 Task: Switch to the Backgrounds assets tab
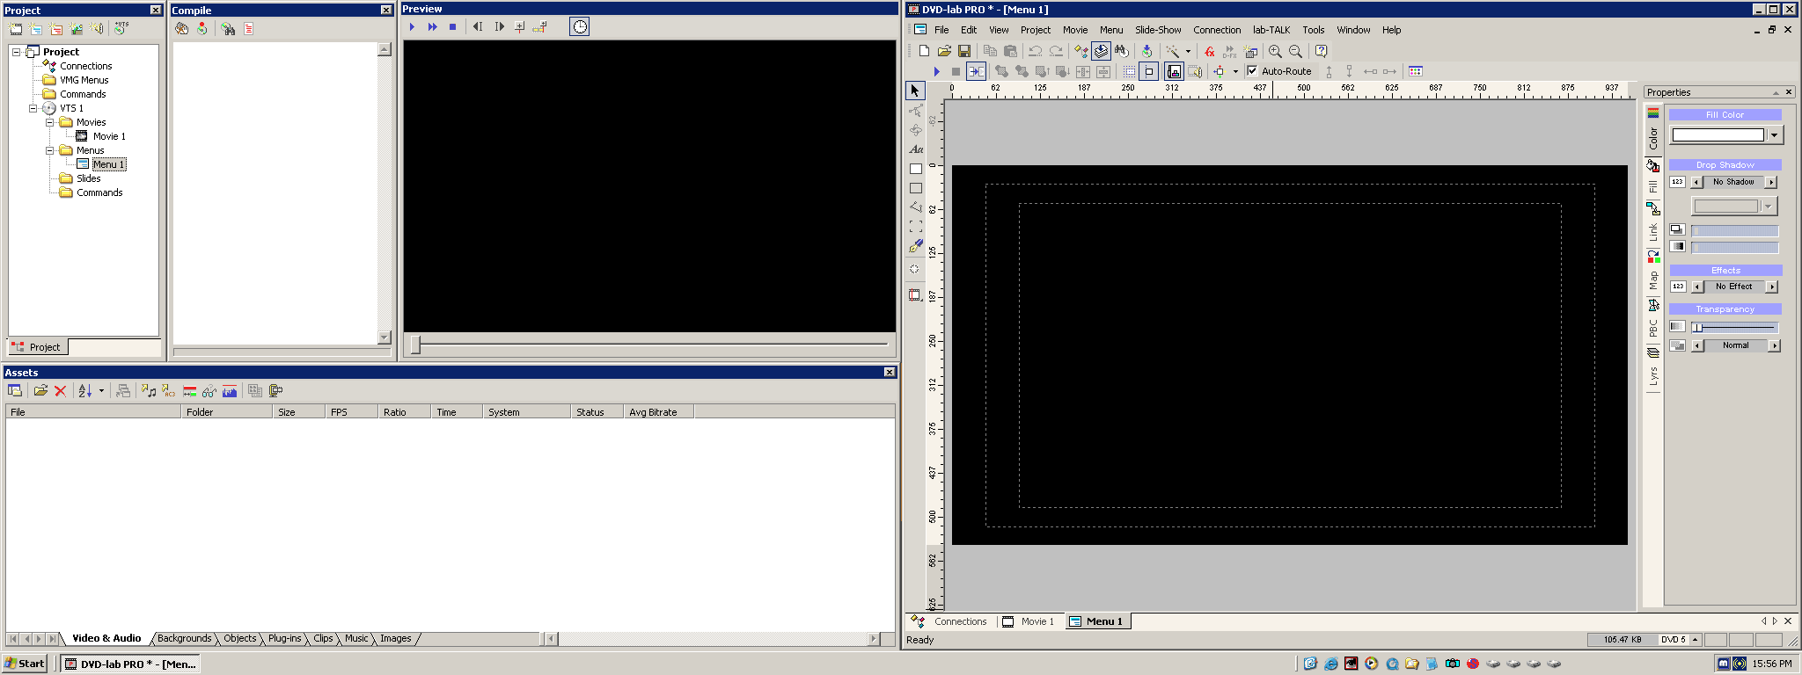[x=184, y=639]
